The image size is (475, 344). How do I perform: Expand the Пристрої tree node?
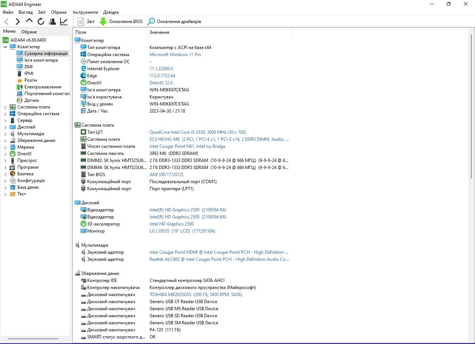tap(5, 160)
